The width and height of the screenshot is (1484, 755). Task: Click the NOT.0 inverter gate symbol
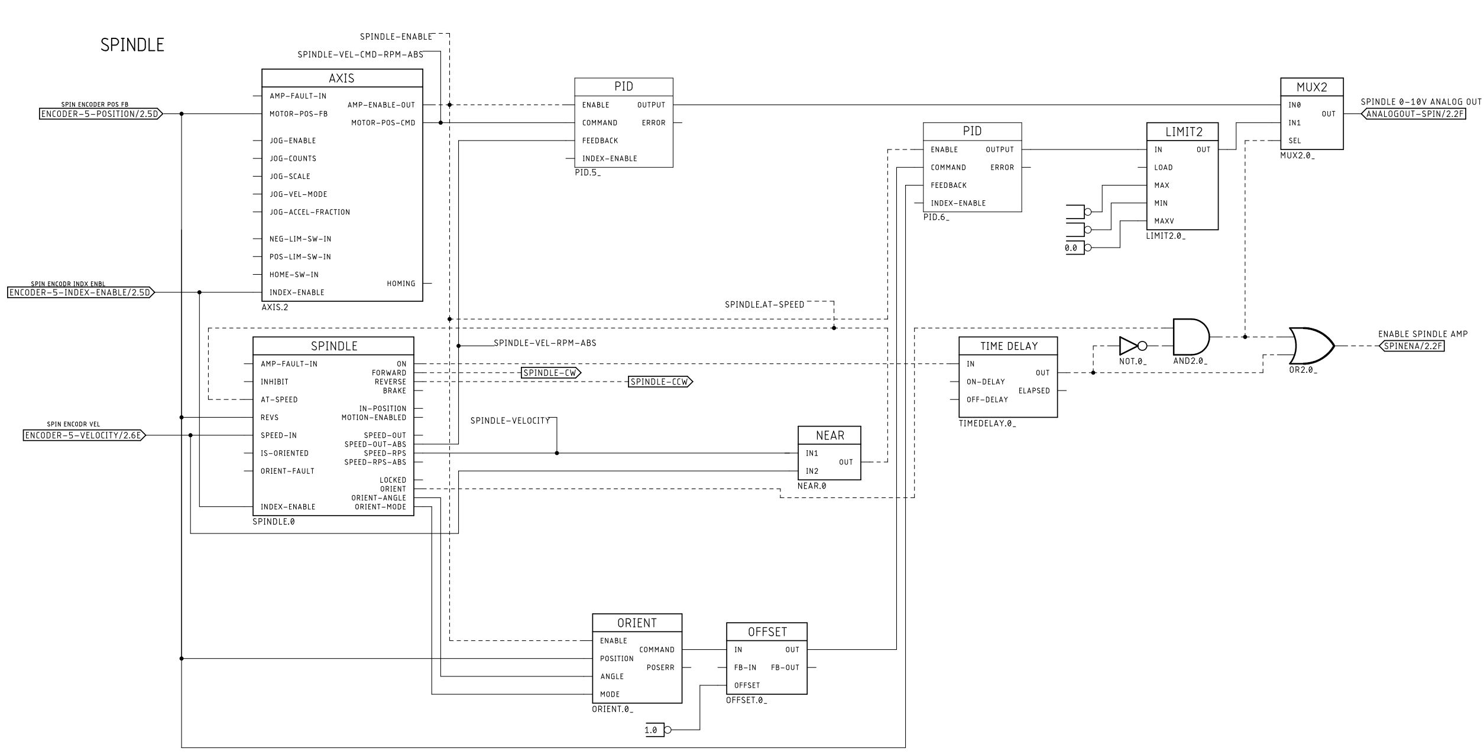[1129, 346]
